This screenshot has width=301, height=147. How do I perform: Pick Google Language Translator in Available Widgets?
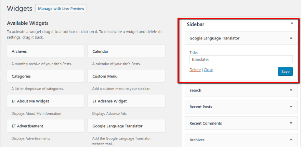pos(126,126)
